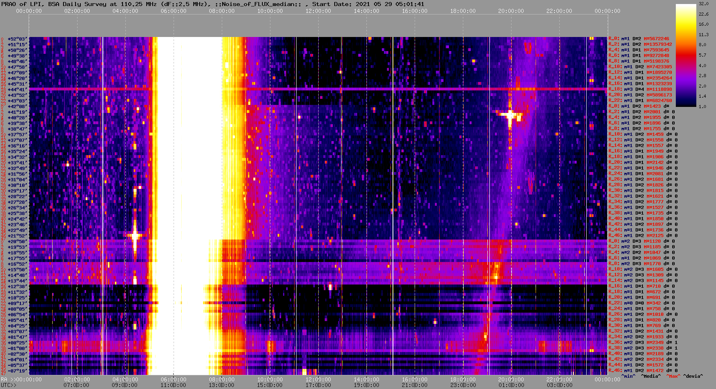
Task: Click the 23:00:00 UTC tick label
Action: tap(463, 385)
